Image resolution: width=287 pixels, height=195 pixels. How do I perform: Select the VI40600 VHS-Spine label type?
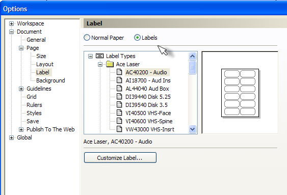coord(149,121)
